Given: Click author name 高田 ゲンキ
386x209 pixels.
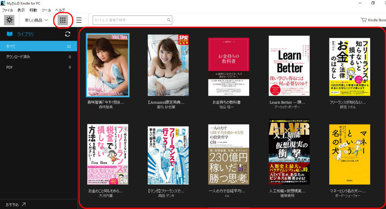Looking at the screenshot, I should (166, 196).
